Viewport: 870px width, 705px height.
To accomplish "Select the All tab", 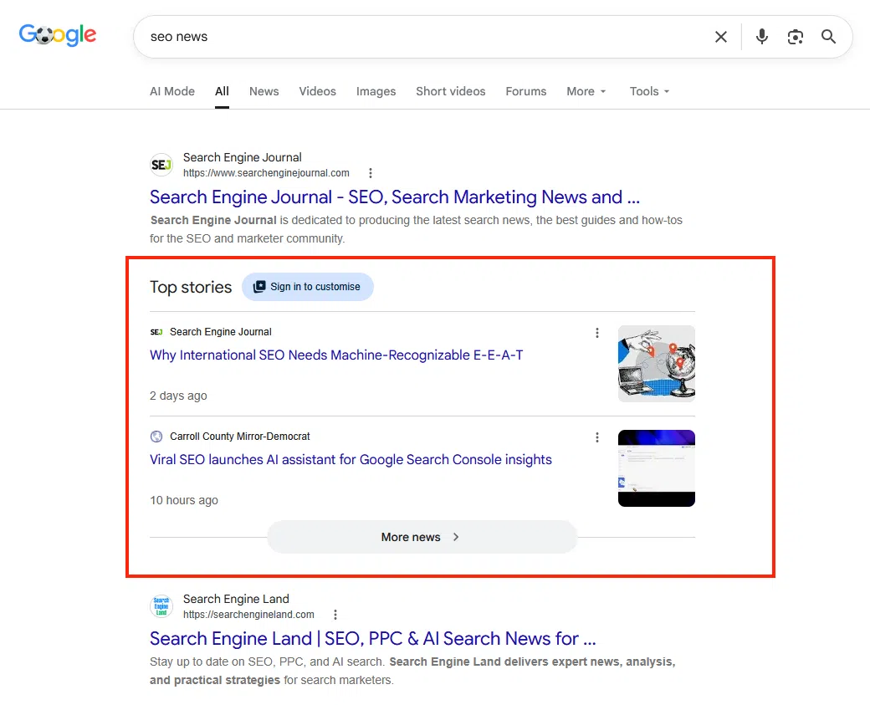I will point(222,91).
